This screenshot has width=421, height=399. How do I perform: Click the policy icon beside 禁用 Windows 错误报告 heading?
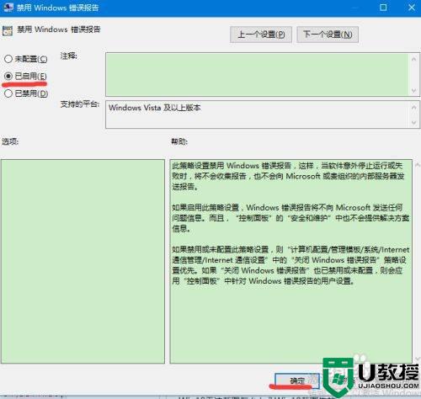pyautogui.click(x=8, y=30)
